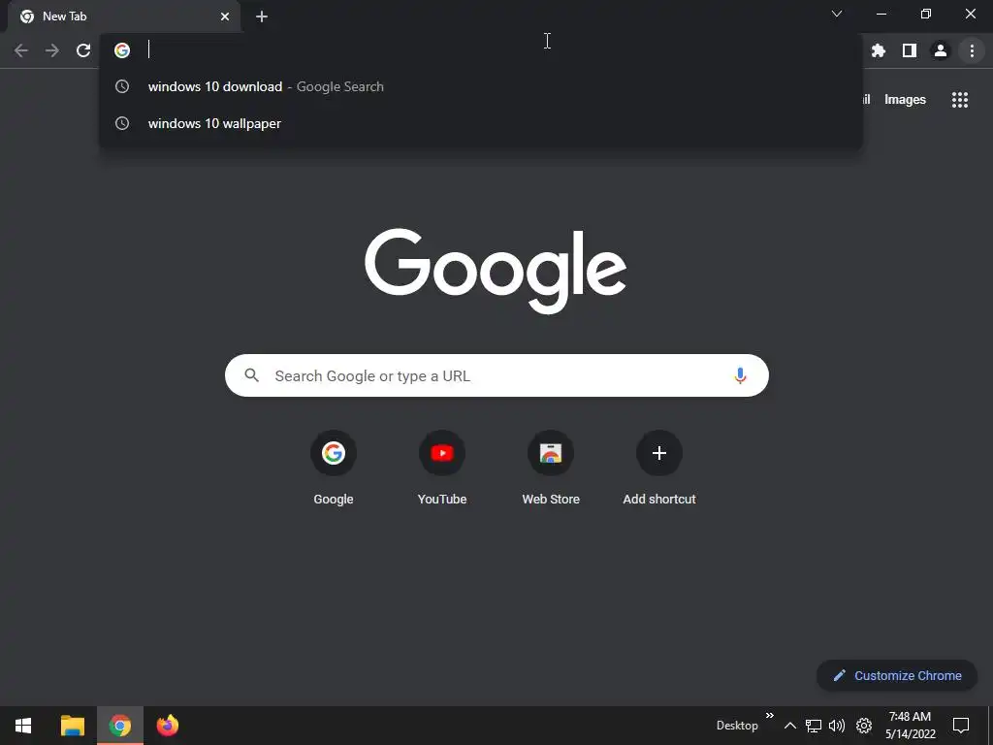Open the Web Store shortcut tile
This screenshot has height=745, width=993.
(x=551, y=469)
